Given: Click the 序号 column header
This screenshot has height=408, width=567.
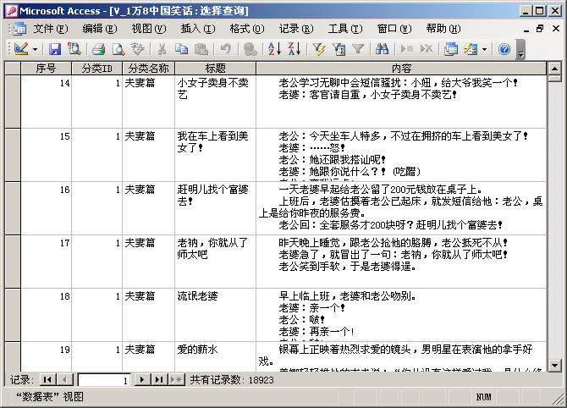Looking at the screenshot, I should pos(46,69).
